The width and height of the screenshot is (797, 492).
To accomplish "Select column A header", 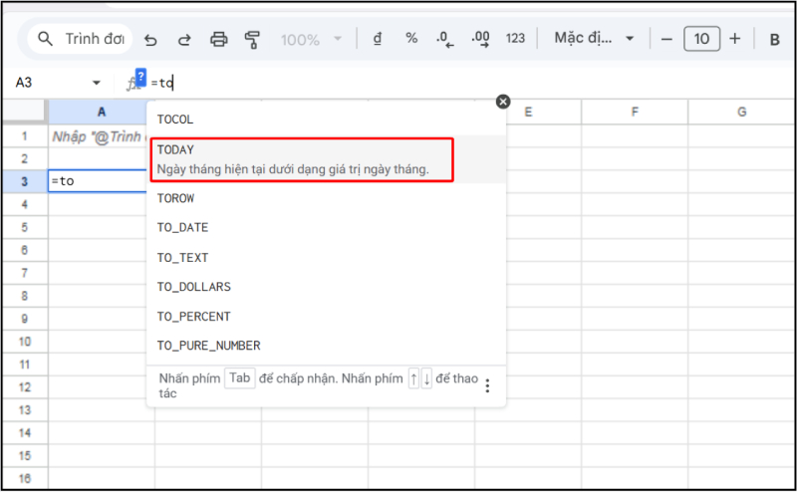I will click(102, 112).
